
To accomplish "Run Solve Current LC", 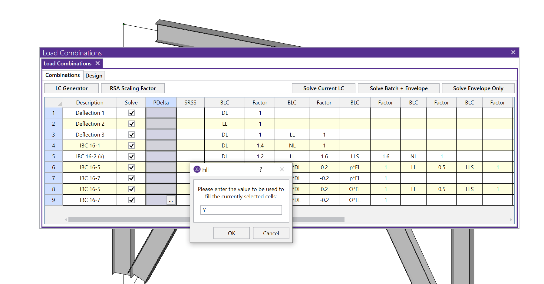I will [x=323, y=88].
